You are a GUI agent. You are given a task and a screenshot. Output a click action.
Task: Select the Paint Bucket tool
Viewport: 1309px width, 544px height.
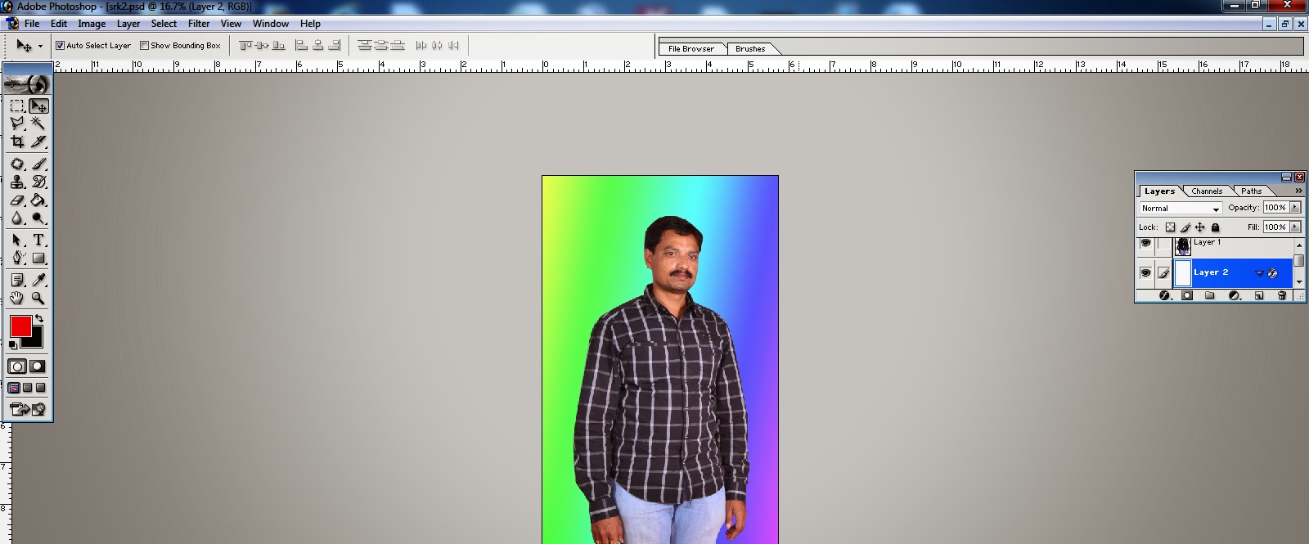38,200
